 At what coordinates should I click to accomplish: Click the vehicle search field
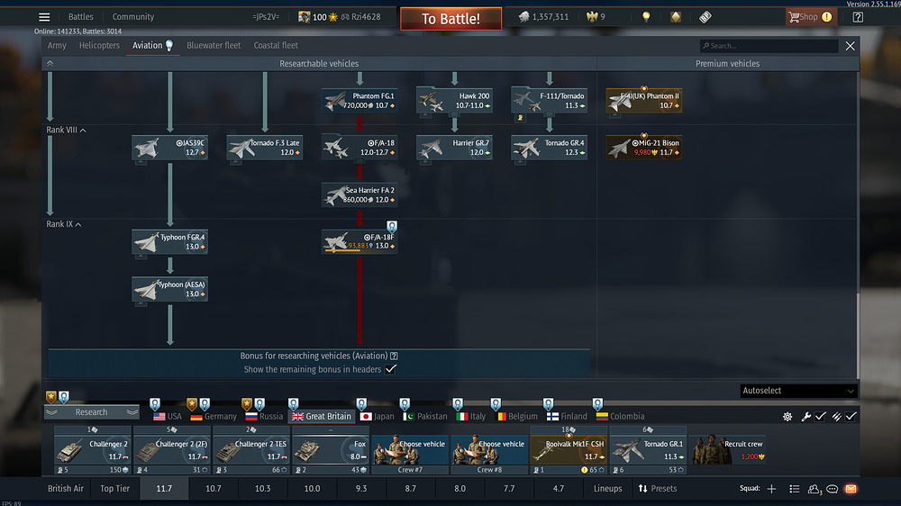769,46
